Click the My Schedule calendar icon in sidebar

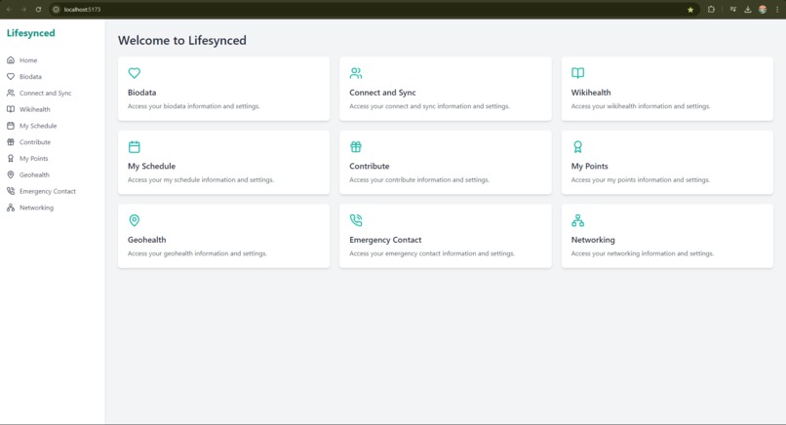click(11, 126)
